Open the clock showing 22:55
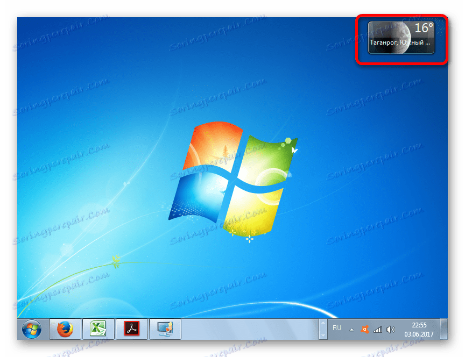The image size is (465, 357). (x=419, y=325)
